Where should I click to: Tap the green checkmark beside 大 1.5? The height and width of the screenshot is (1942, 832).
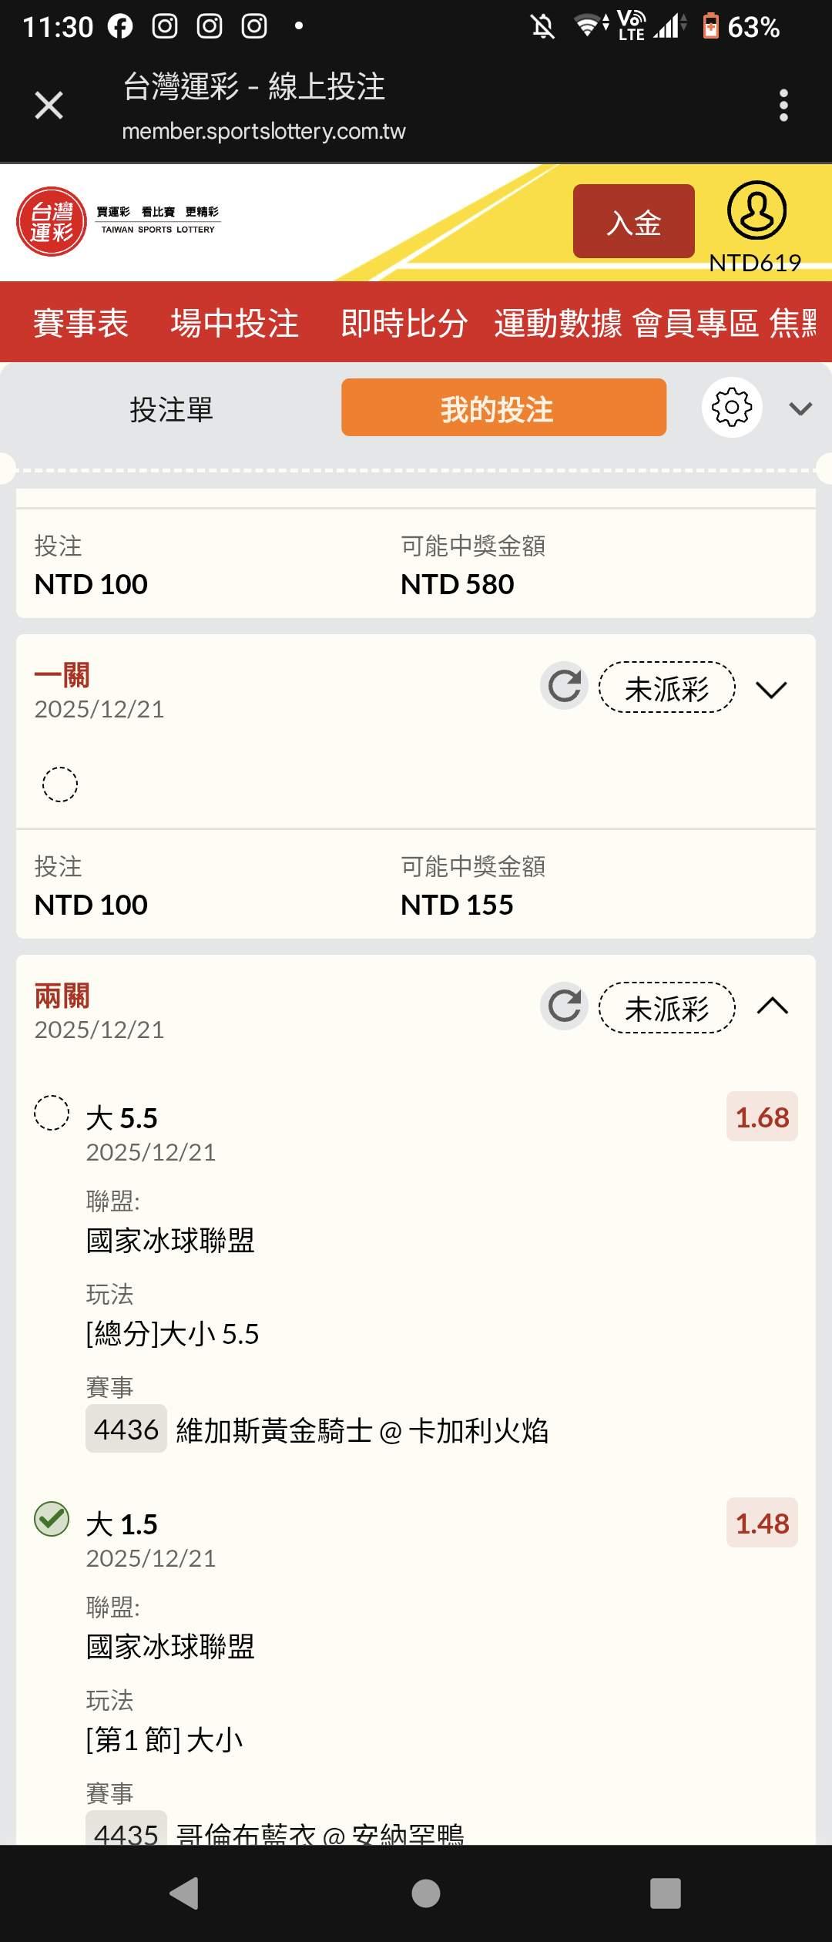(52, 1519)
